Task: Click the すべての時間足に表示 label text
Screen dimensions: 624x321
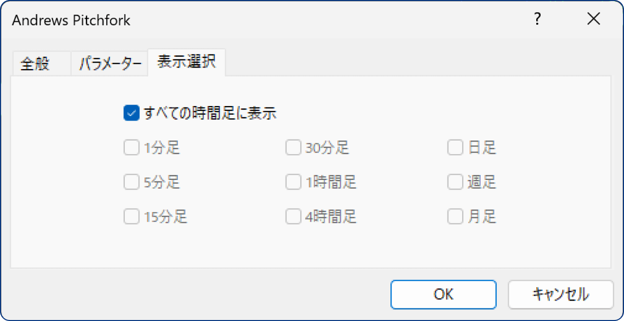Action: (x=210, y=113)
